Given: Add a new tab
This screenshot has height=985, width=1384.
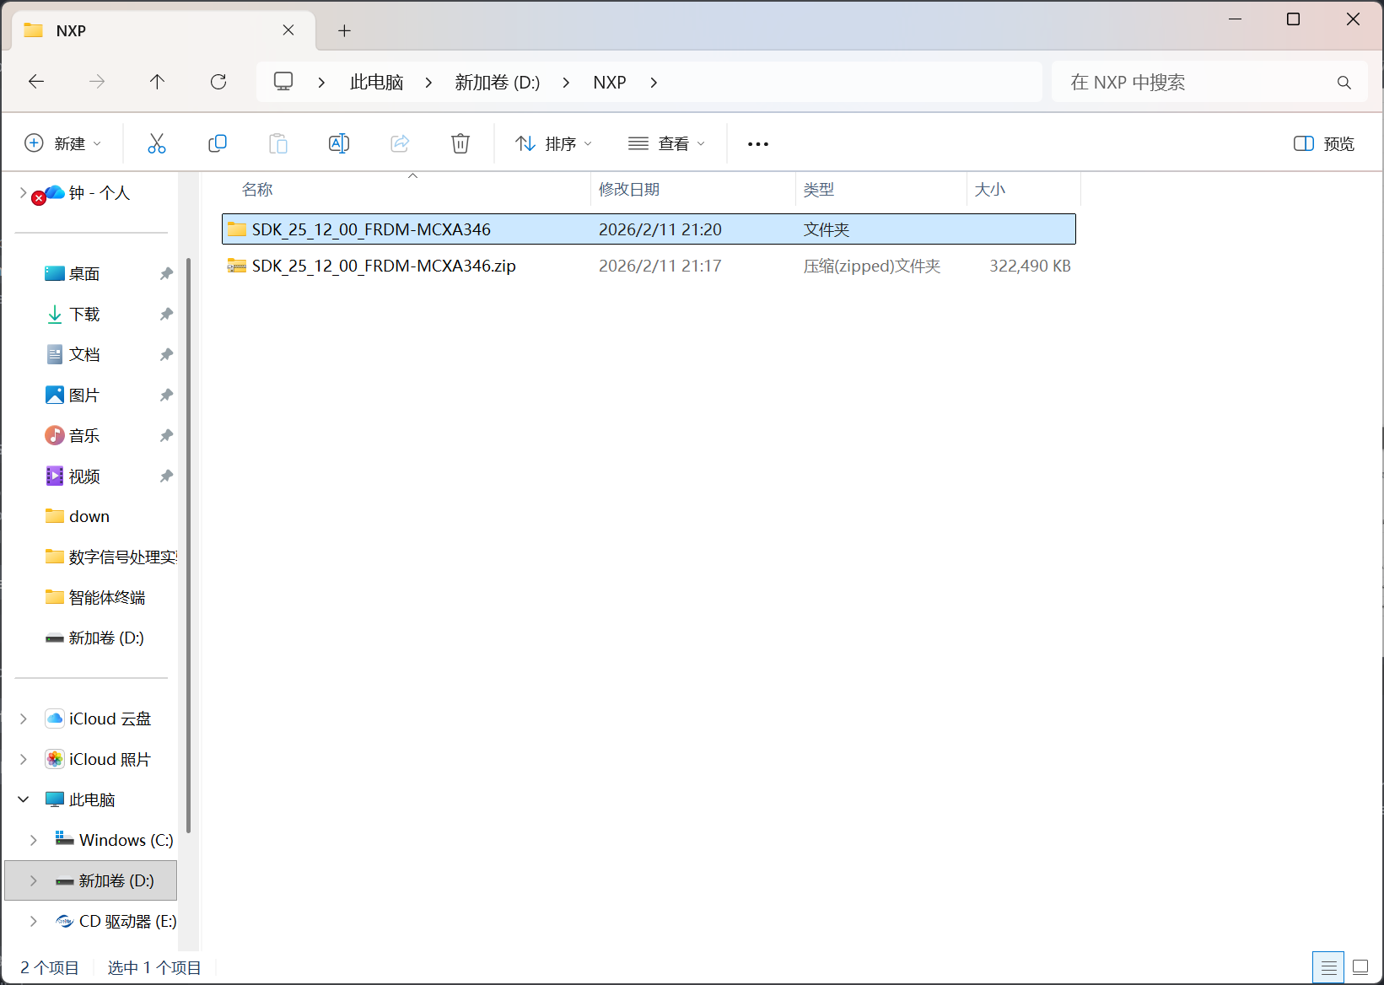Looking at the screenshot, I should pyautogui.click(x=344, y=31).
